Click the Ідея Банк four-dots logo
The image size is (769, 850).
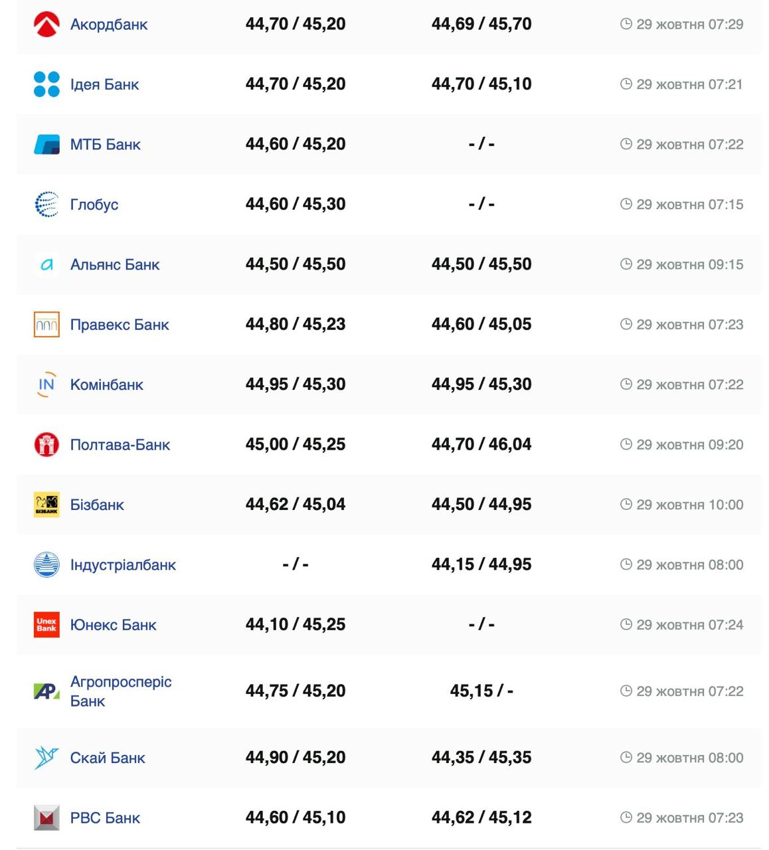click(46, 84)
